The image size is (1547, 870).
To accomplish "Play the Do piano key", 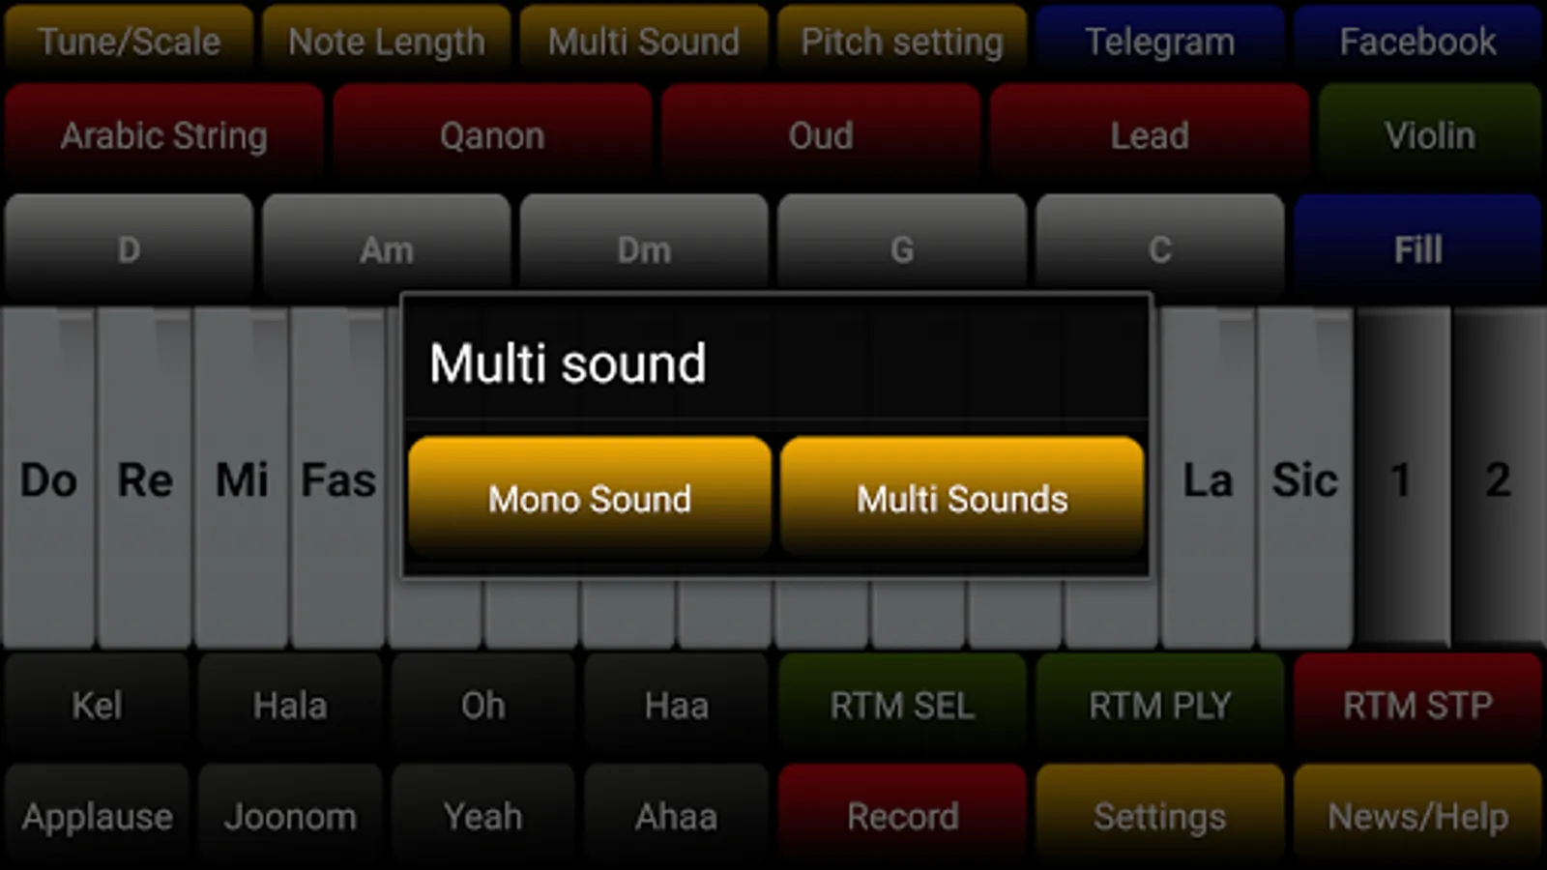I will click(48, 478).
